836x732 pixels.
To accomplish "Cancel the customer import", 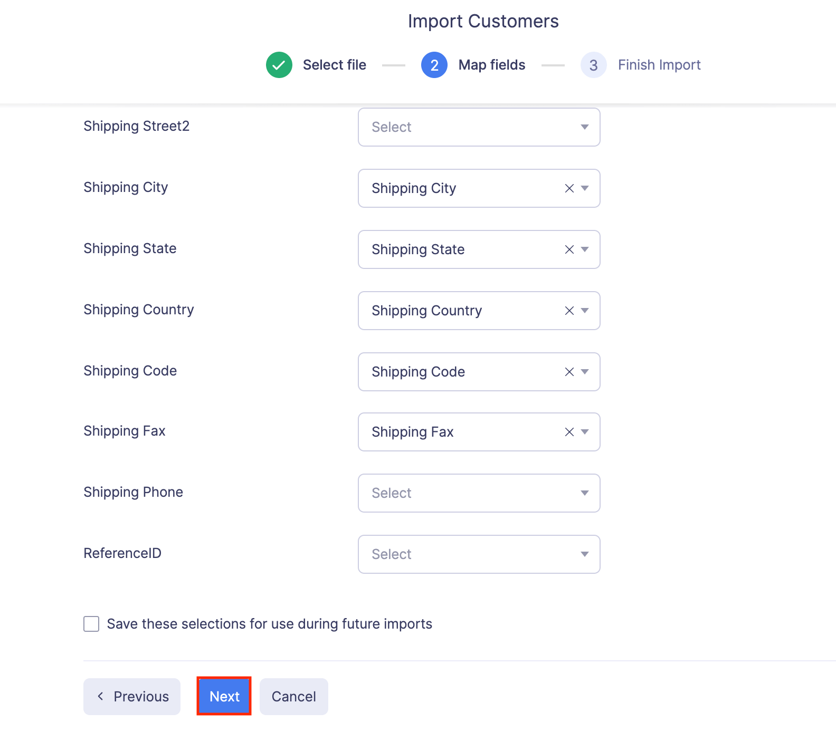I will point(293,696).
